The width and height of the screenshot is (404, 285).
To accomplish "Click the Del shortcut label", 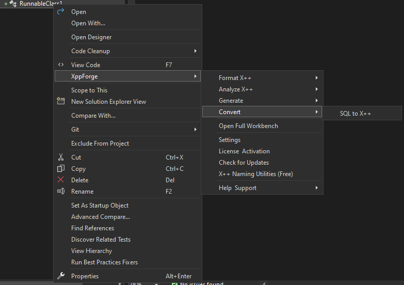I will [x=170, y=180].
